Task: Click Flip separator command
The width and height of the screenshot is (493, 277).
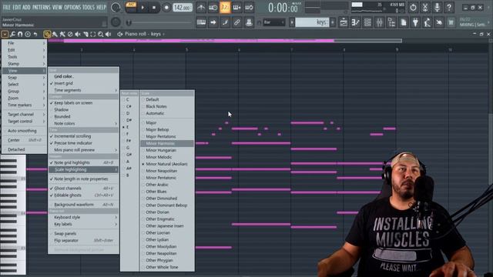Action: [84, 240]
